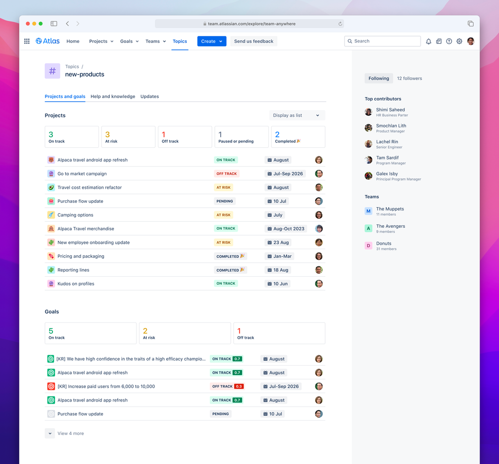
Task: Click the New employee onboarding update cactus icon
Action: [x=51, y=243]
